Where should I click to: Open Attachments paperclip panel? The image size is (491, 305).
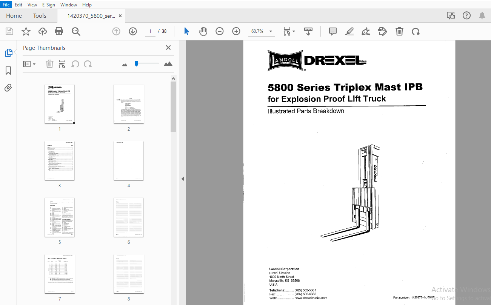click(x=8, y=88)
